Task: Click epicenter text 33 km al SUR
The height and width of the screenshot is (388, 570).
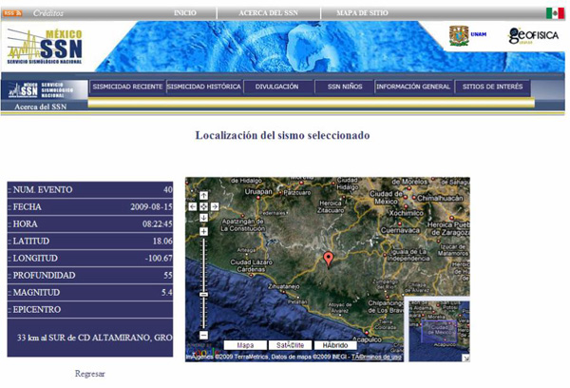Action: 94,338
